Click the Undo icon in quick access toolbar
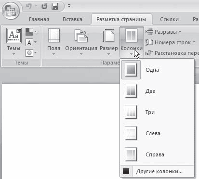199x179 pixels. pos(29,6)
